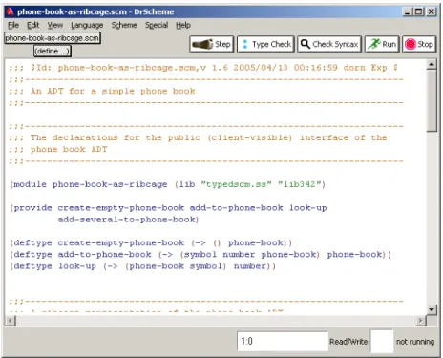This screenshot has width=443, height=358.
Task: Click the vertical scrollbar down arrow
Action: pyautogui.click(x=432, y=309)
